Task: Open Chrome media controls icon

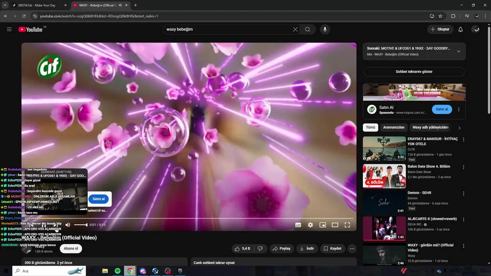Action: (467, 16)
